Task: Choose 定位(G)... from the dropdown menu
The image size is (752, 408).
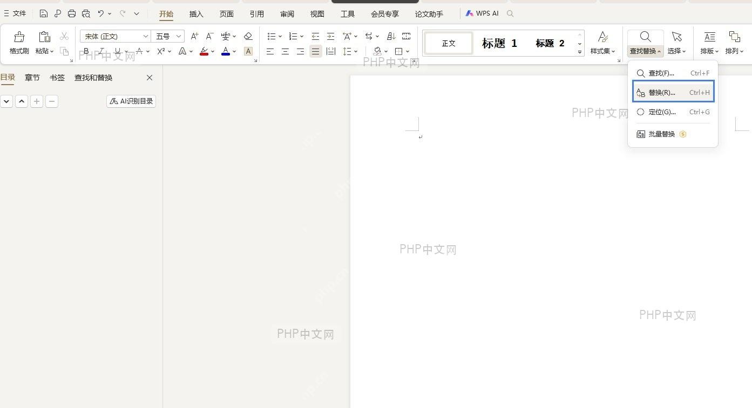Action: coord(673,112)
